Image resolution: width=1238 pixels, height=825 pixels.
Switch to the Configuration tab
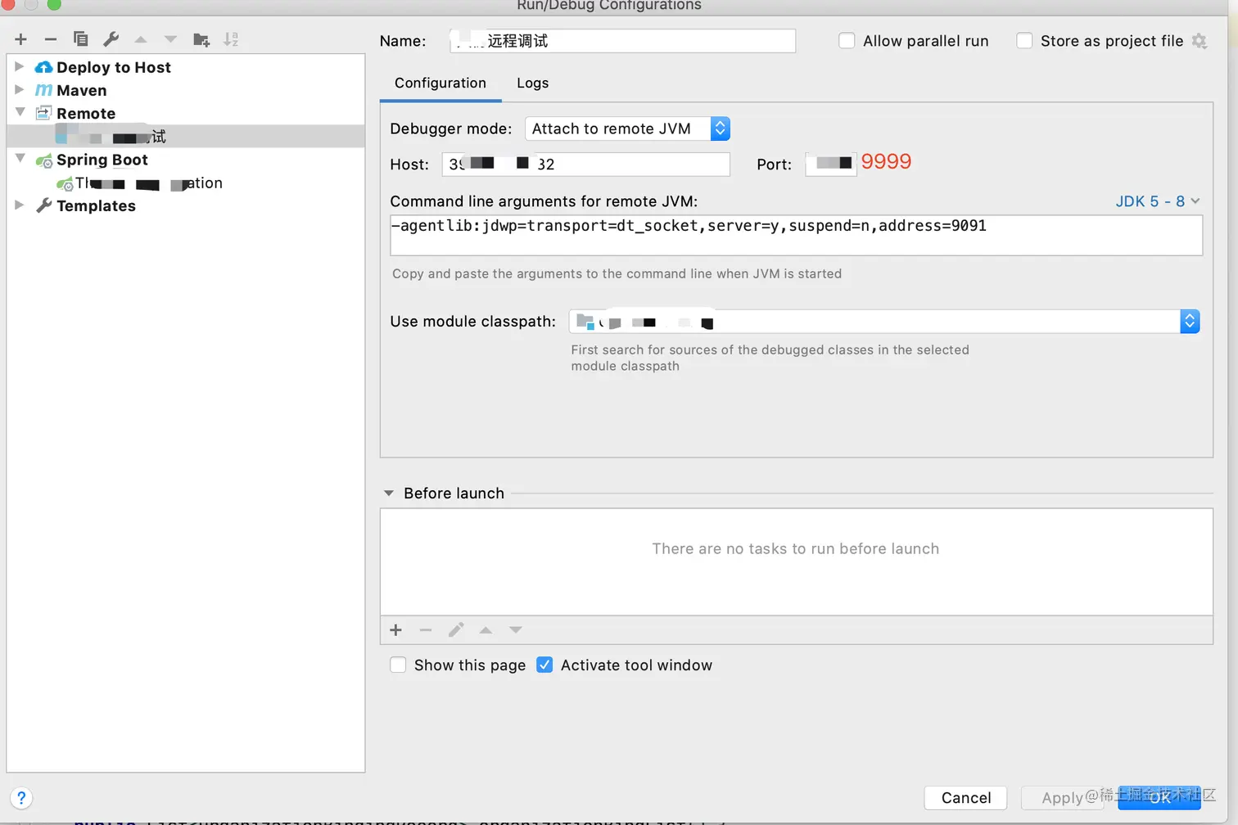[441, 83]
